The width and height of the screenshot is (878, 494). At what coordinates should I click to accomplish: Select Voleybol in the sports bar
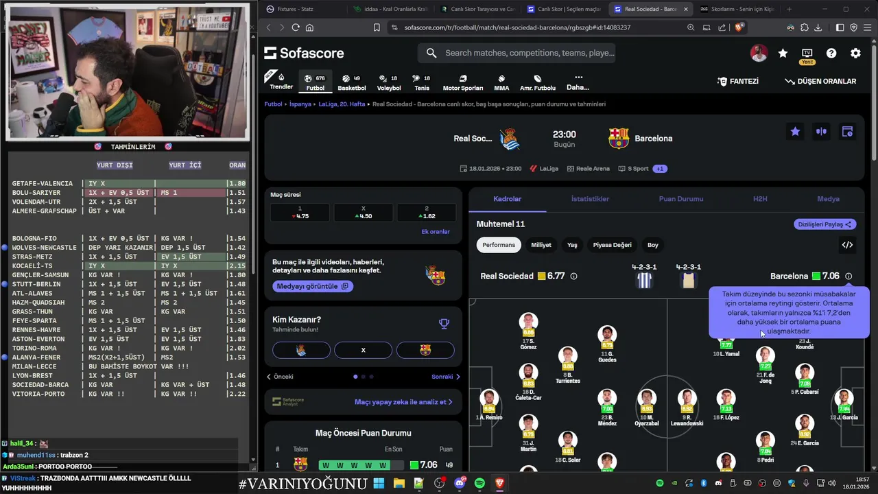click(389, 82)
